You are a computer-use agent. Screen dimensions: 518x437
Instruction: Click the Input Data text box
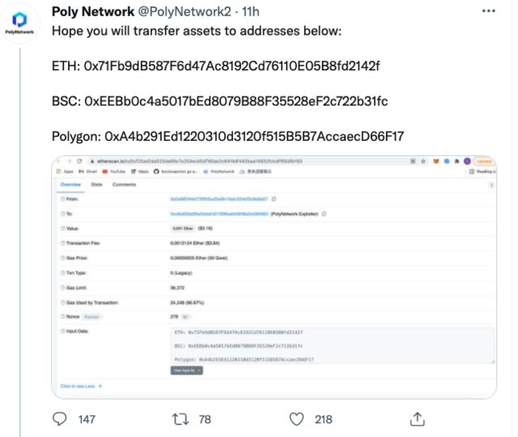(x=332, y=346)
